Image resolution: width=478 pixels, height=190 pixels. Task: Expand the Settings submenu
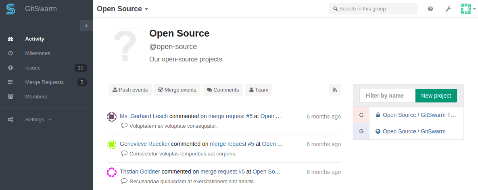[x=38, y=120]
